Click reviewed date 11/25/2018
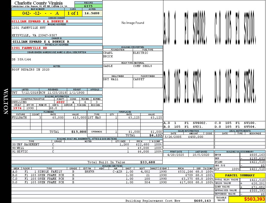266x203 pixels. (x=57, y=93)
